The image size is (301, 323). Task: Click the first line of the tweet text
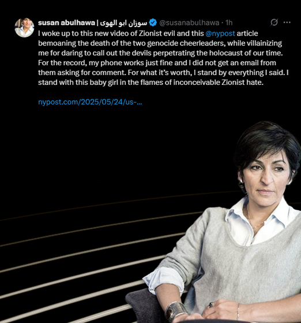click(148, 33)
